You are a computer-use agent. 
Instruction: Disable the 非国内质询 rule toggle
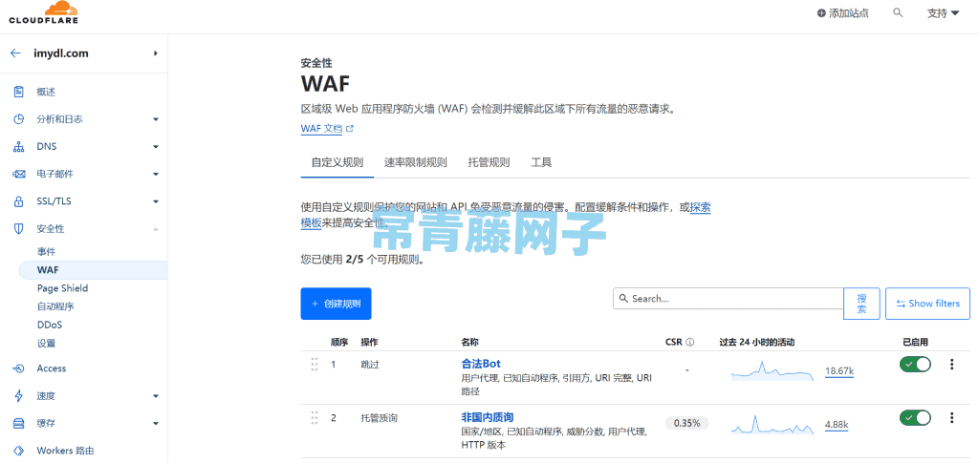pos(915,417)
